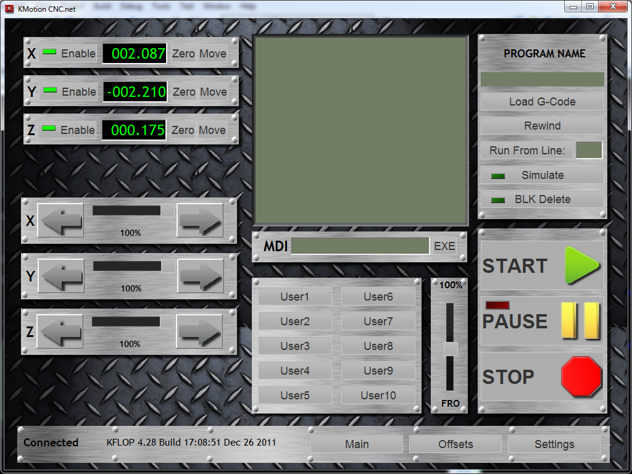Switch to the Offsets screen
632x474 pixels.
tap(455, 444)
